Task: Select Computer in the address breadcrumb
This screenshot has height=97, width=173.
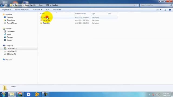Action: click(x=19, y=5)
